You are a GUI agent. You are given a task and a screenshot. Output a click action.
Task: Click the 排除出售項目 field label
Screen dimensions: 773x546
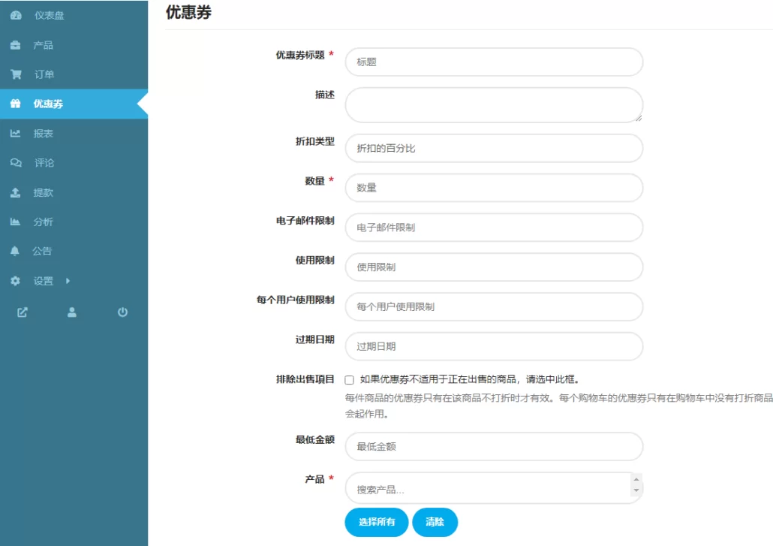[x=305, y=379]
